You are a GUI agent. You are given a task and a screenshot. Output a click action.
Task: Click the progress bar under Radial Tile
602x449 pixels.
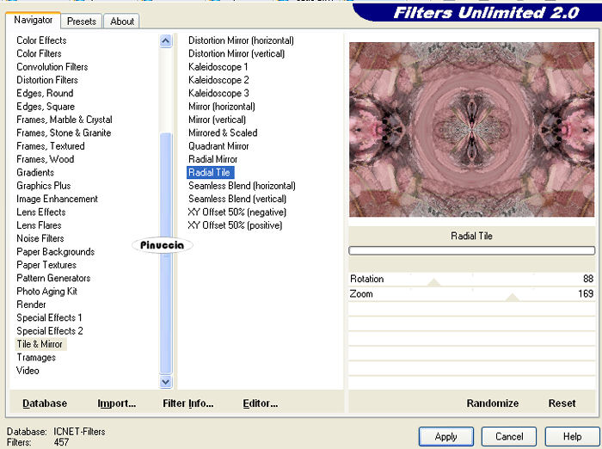(471, 251)
